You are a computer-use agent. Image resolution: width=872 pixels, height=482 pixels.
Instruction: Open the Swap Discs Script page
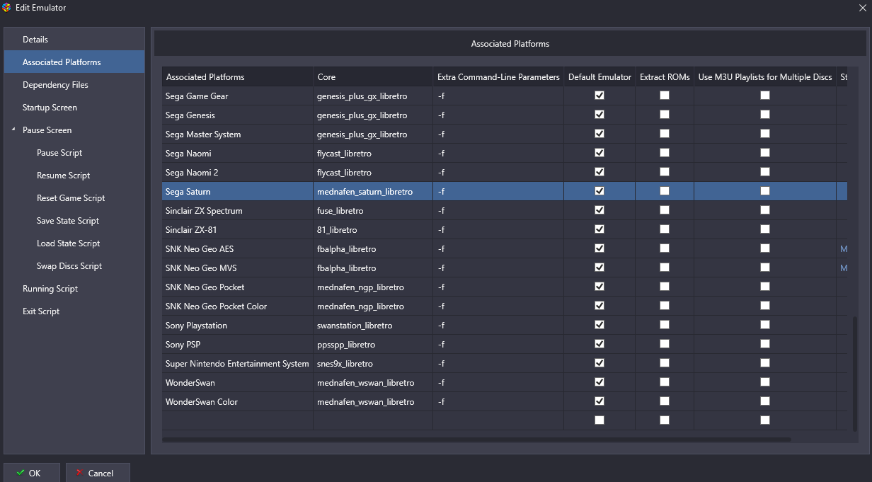click(69, 266)
